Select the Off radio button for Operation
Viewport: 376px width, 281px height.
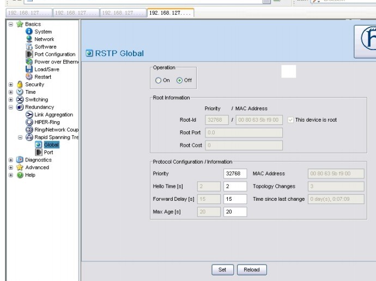(x=180, y=80)
